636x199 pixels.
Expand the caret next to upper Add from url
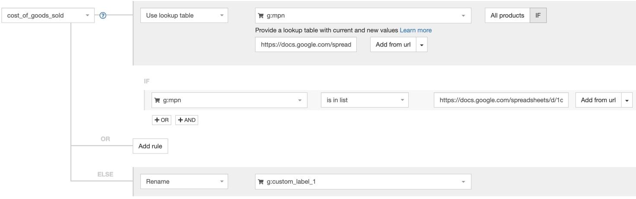(x=422, y=44)
